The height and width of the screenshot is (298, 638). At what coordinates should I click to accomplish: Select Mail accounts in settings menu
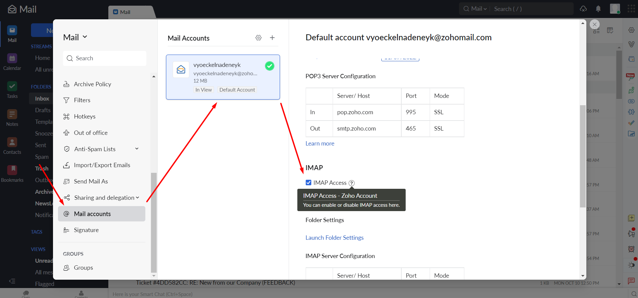102,214
